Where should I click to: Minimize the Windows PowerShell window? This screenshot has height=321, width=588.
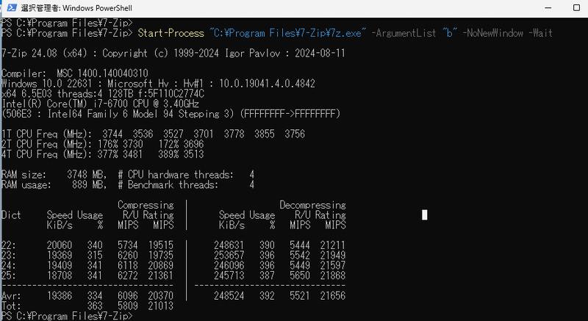click(x=548, y=8)
